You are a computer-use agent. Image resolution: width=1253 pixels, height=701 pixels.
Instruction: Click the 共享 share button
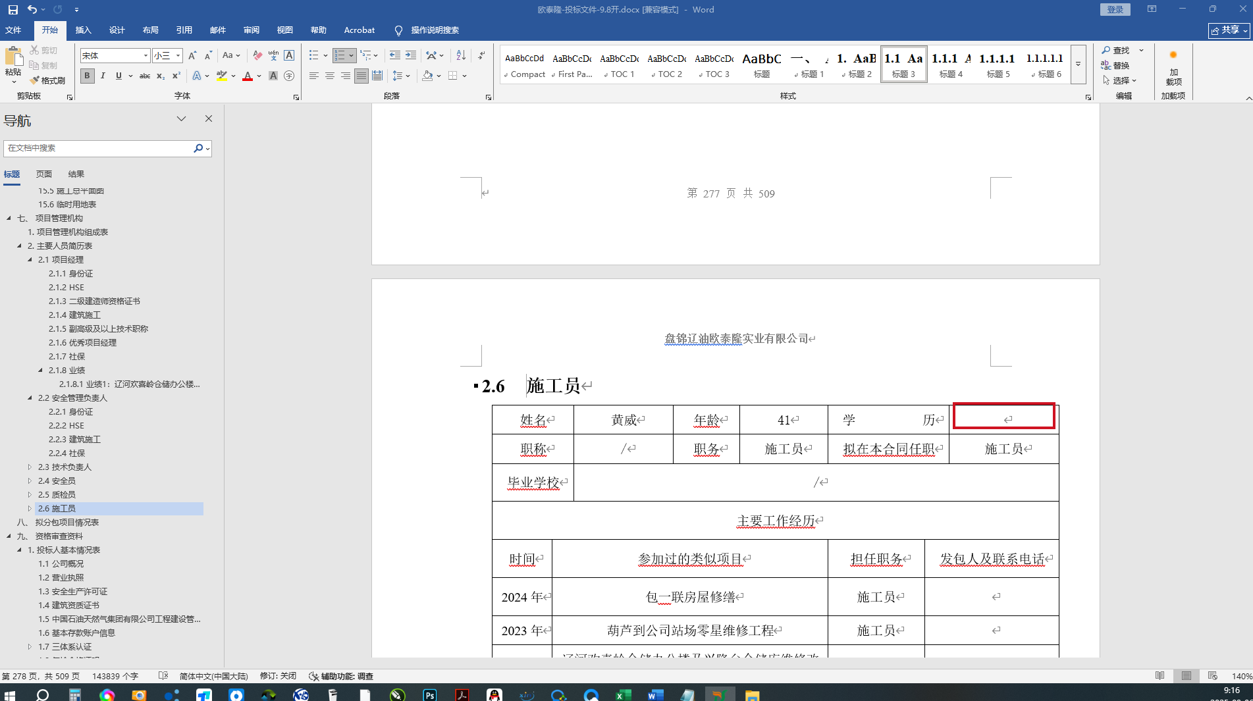tap(1229, 30)
